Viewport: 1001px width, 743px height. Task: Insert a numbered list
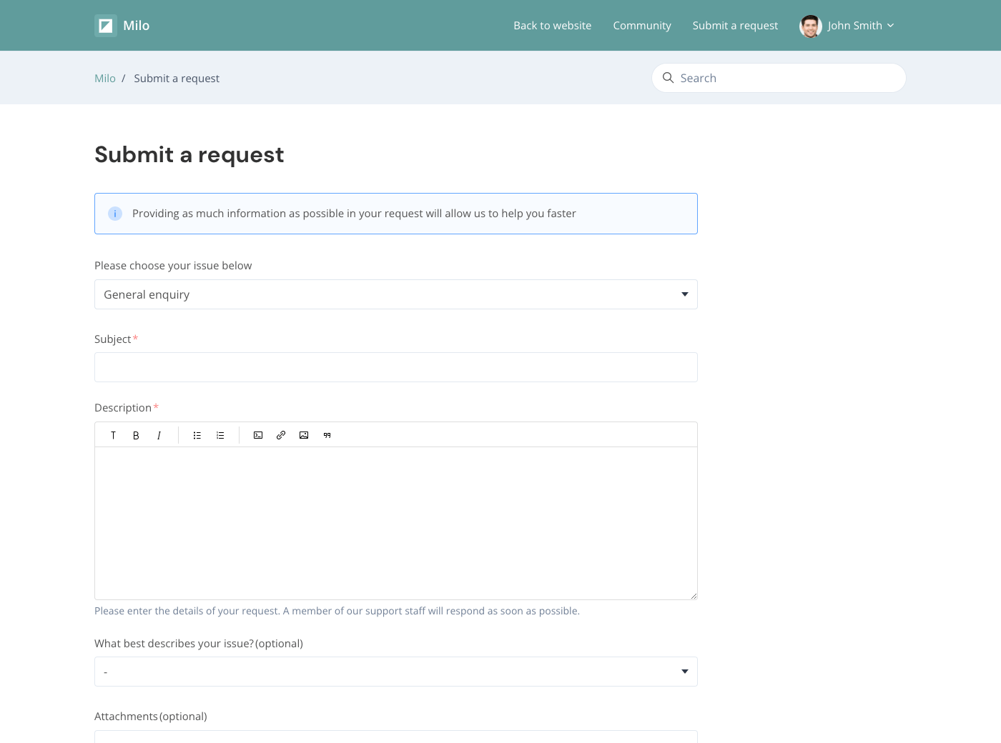(x=220, y=435)
